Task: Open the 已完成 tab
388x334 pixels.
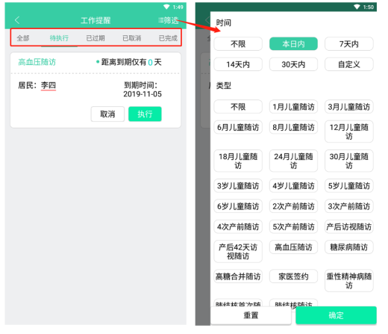Action: click(168, 38)
